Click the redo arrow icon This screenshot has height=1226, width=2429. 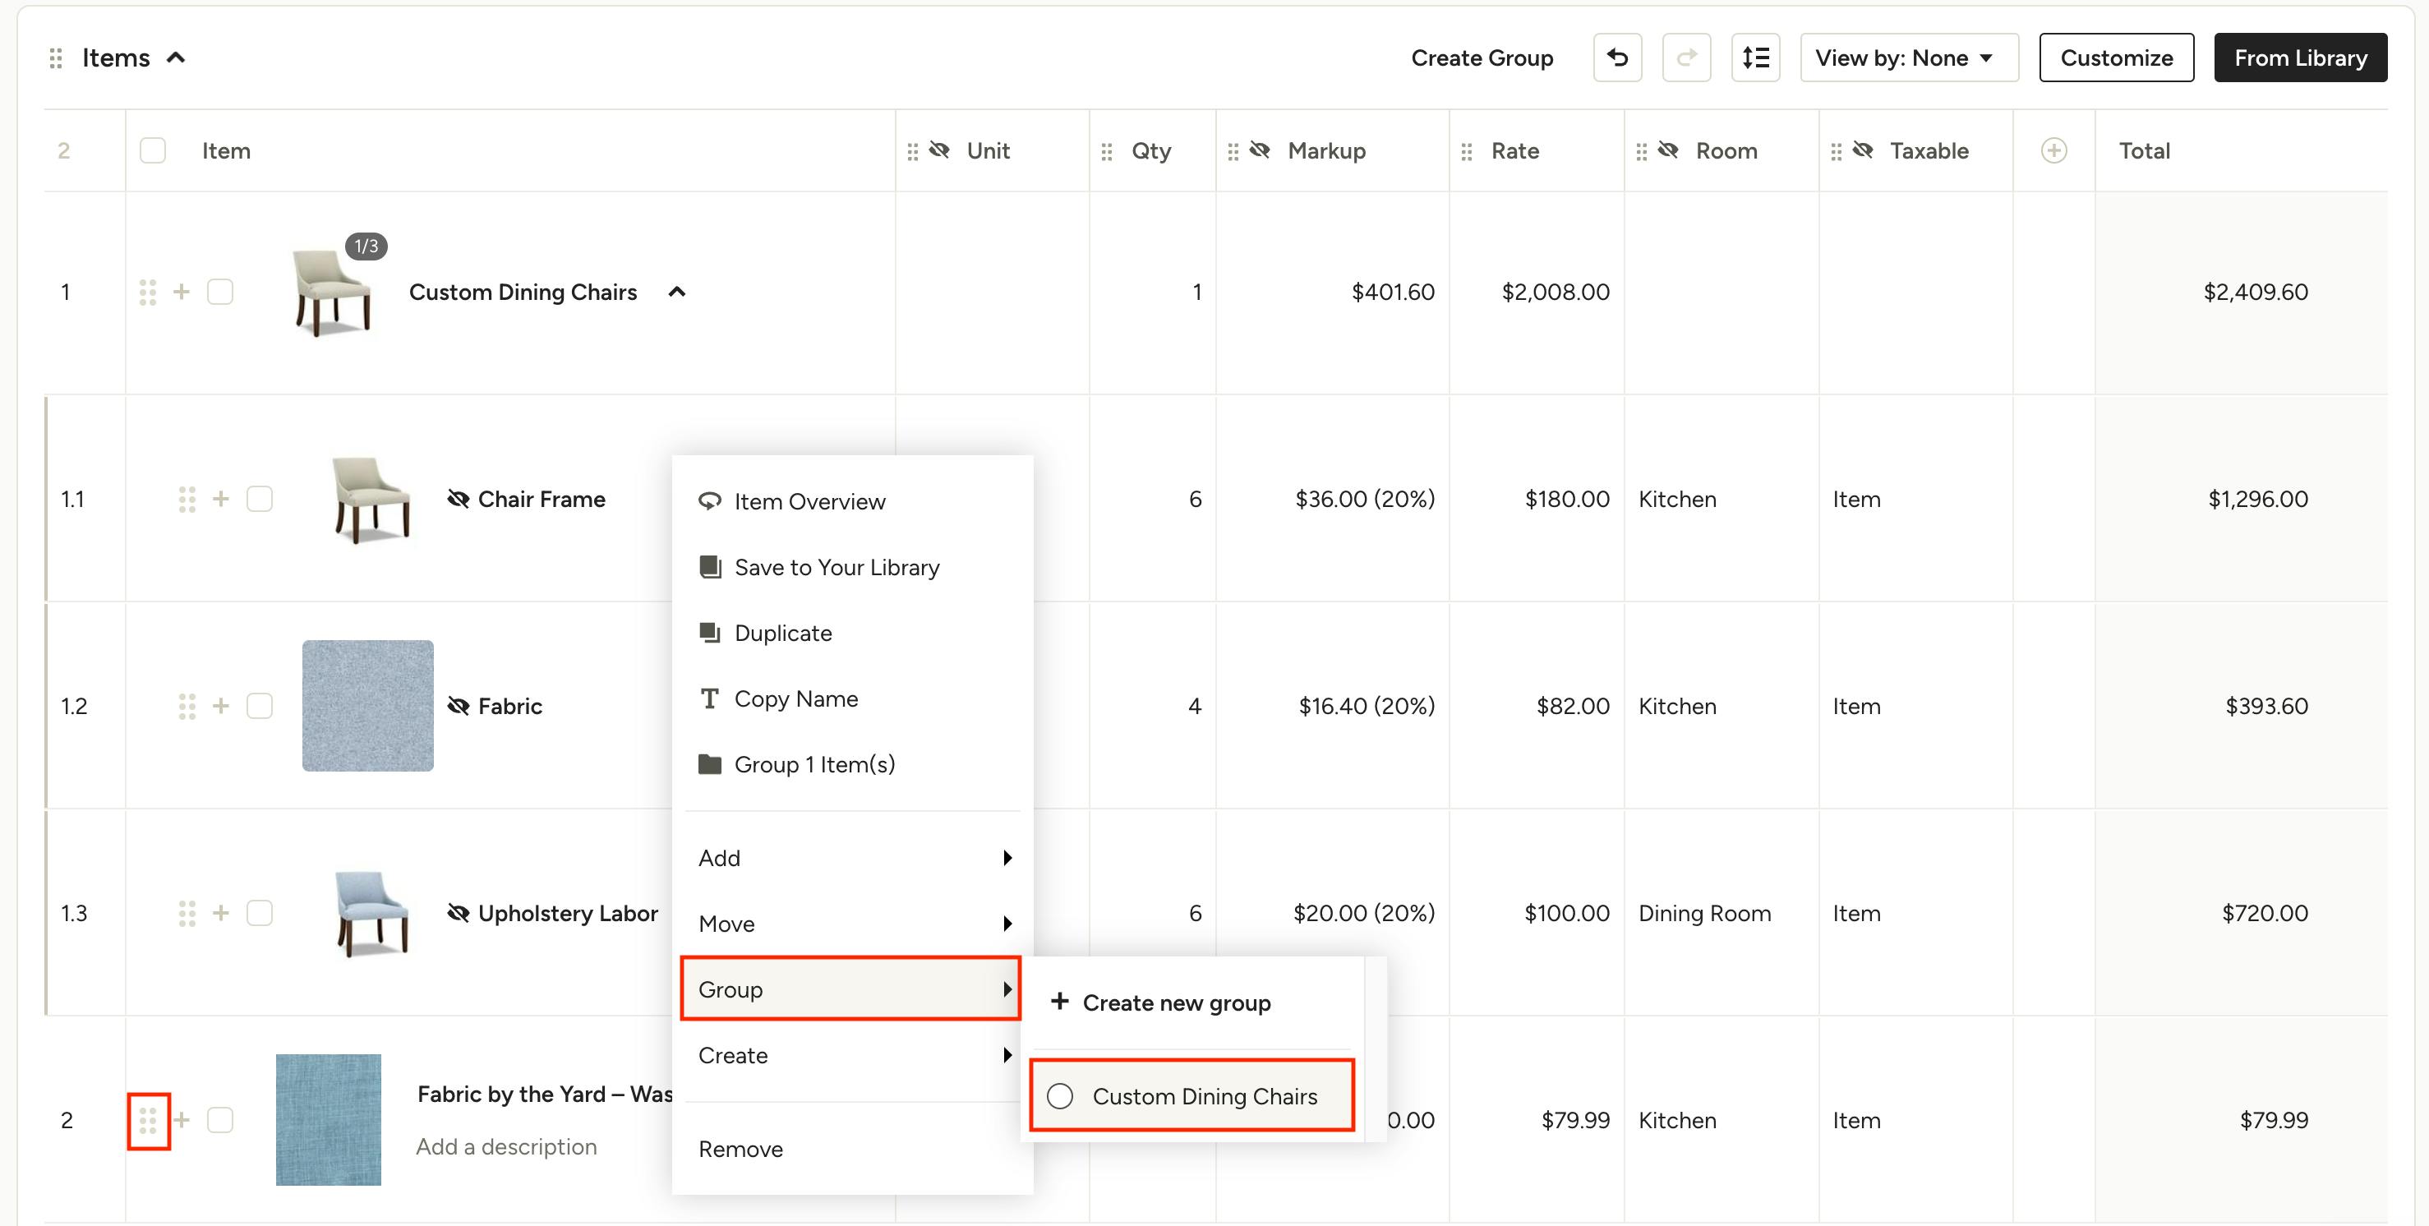[1686, 58]
